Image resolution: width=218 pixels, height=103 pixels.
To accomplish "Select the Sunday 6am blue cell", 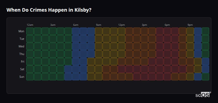I will click(x=76, y=77).
